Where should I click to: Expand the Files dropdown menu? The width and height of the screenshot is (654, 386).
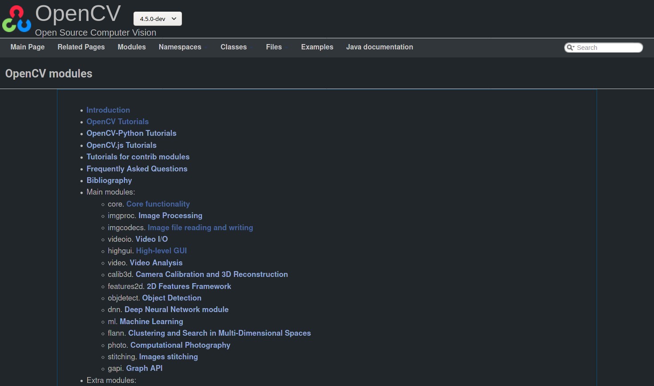pyautogui.click(x=274, y=47)
